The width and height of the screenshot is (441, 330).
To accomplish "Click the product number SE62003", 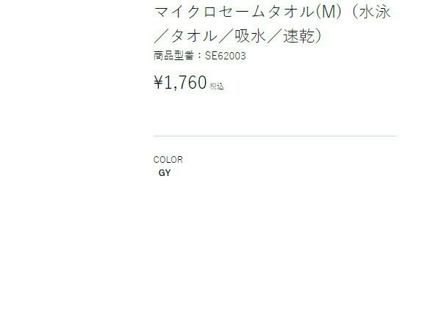I will click(x=226, y=56).
